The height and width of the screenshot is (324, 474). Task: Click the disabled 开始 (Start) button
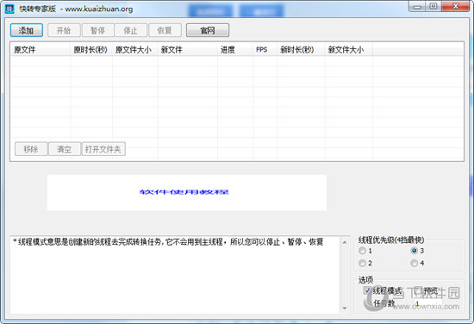[64, 30]
